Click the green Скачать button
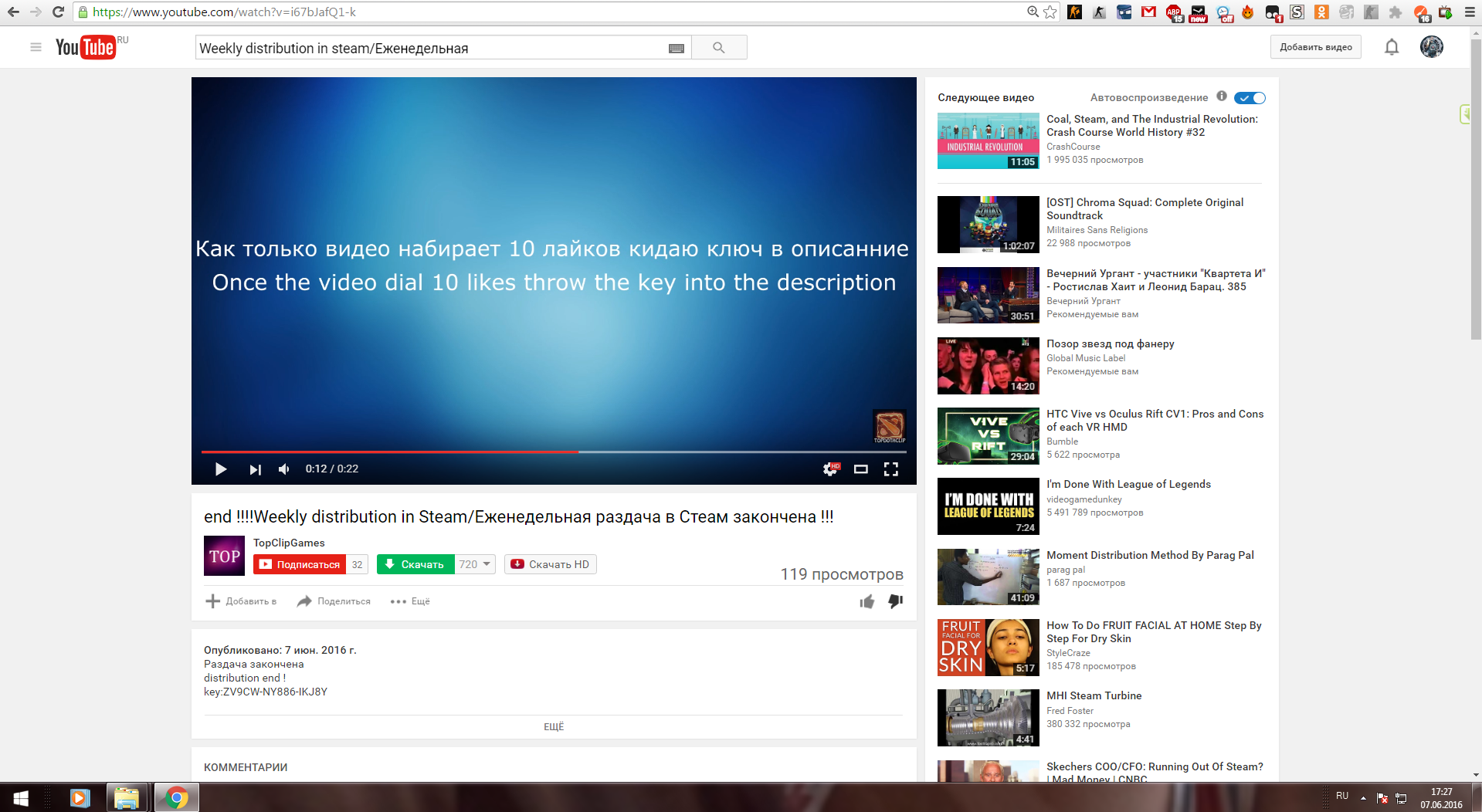This screenshot has height=812, width=1482. 415,564
